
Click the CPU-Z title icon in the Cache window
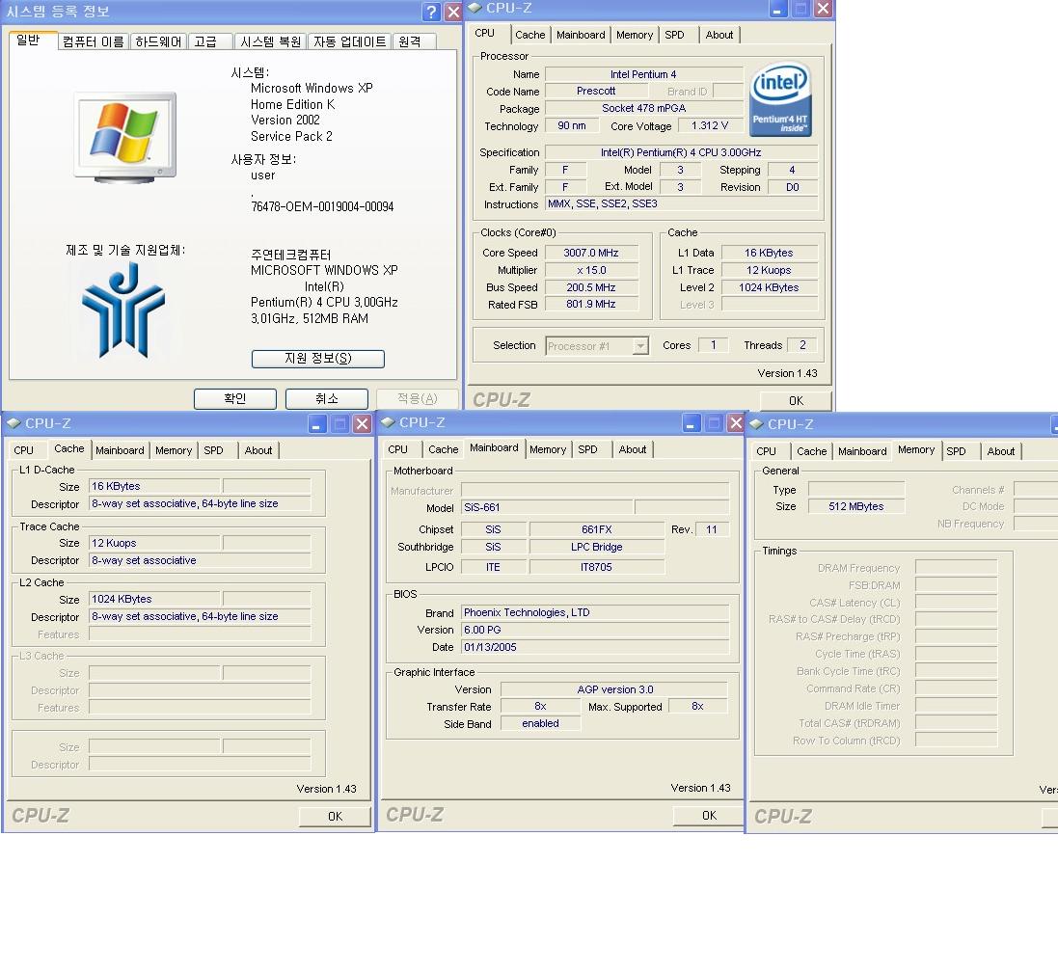click(x=14, y=423)
